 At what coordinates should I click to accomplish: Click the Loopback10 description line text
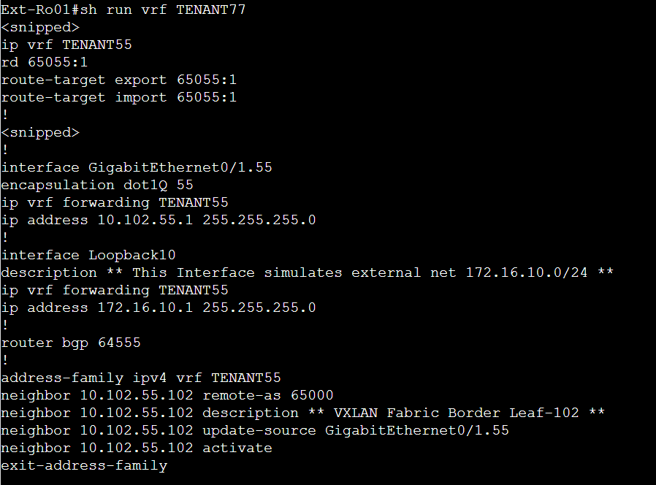[307, 273]
